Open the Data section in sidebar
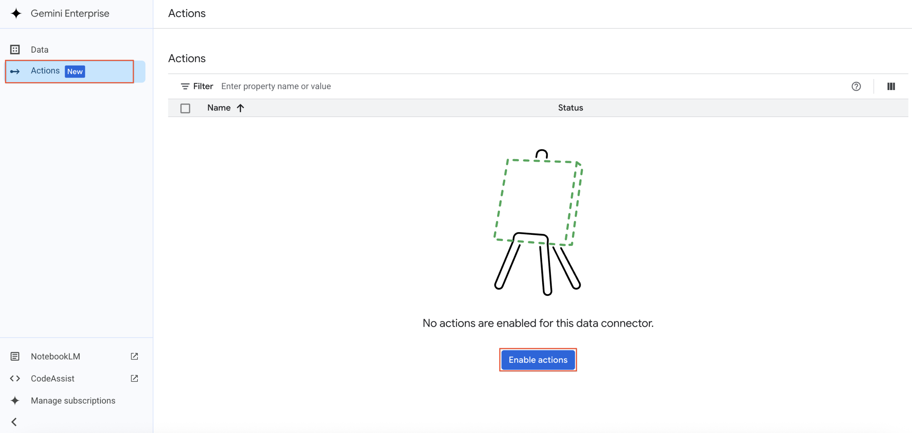Viewport: 912px width, 433px height. point(39,50)
